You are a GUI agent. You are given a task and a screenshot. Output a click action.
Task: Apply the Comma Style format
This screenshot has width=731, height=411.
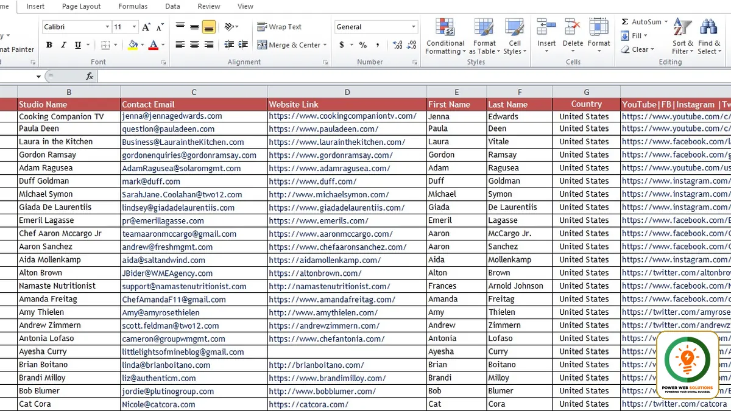click(378, 45)
